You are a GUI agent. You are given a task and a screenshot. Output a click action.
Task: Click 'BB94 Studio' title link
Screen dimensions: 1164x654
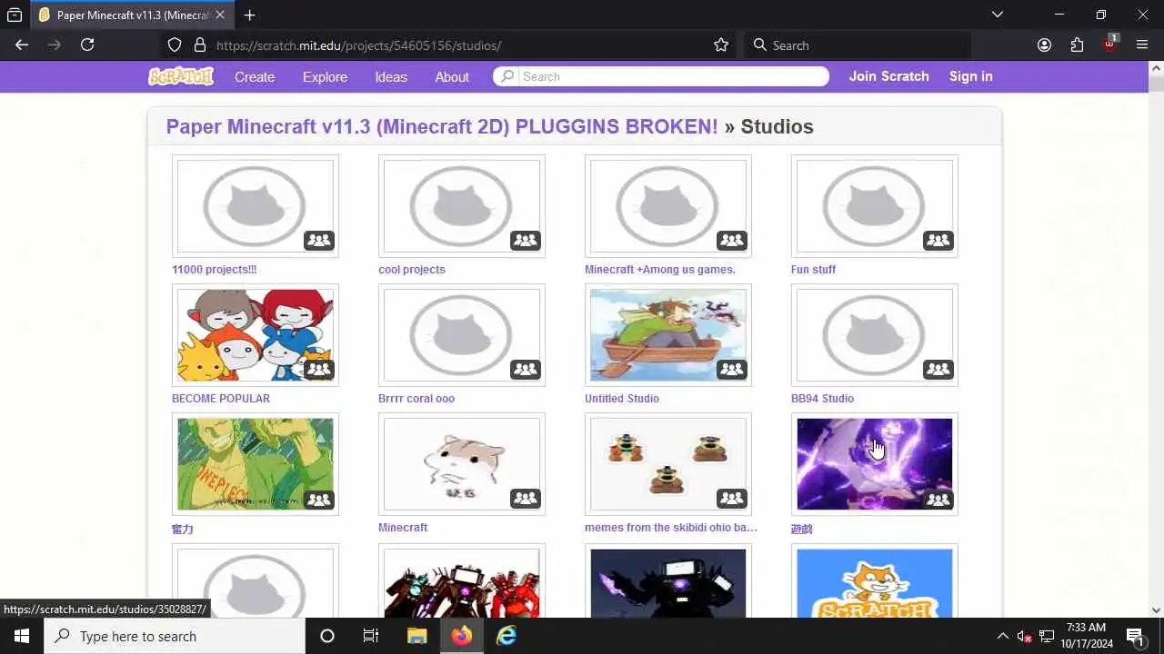tap(822, 399)
